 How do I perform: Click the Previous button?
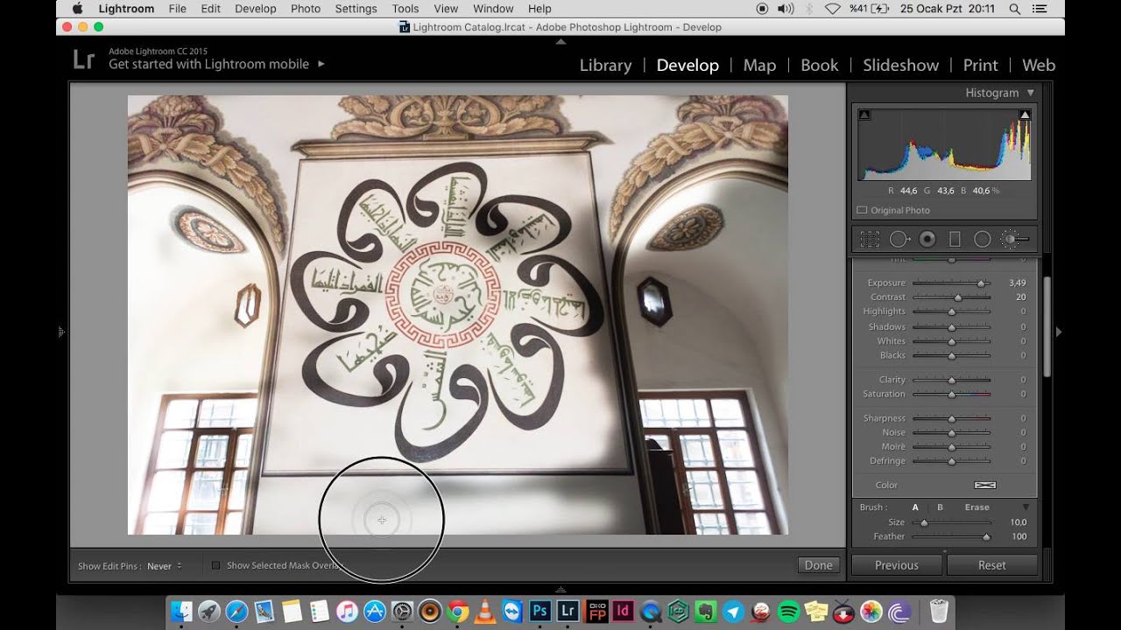point(897,565)
